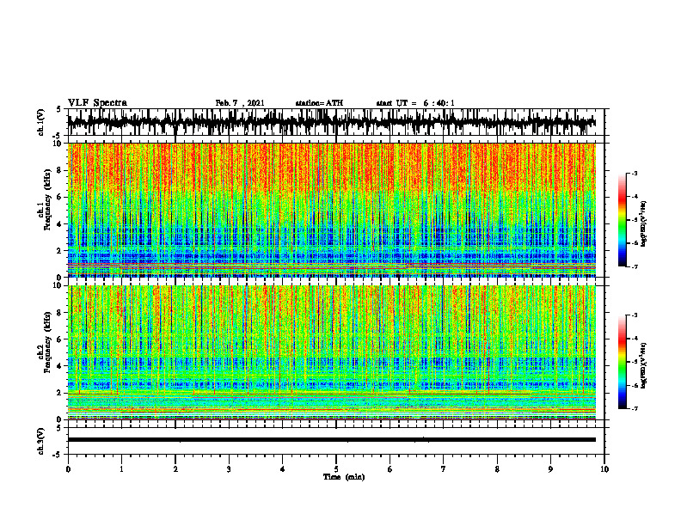The width and height of the screenshot is (681, 526).
Task: Click the "station=ATH" header label
Action: 319,103
